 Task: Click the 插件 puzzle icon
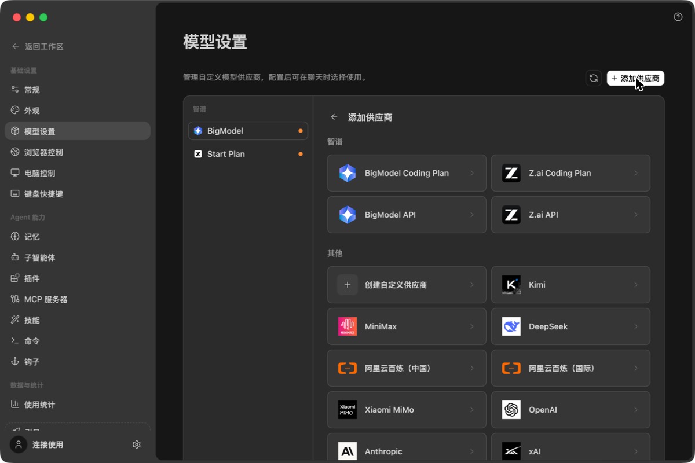(15, 278)
